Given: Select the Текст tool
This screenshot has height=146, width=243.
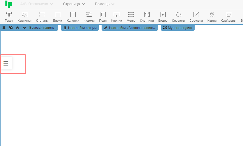Looking at the screenshot, I should click(x=9, y=17).
